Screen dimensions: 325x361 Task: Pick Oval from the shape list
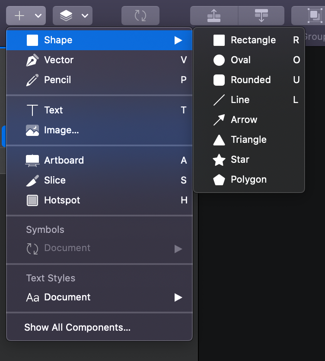point(240,60)
